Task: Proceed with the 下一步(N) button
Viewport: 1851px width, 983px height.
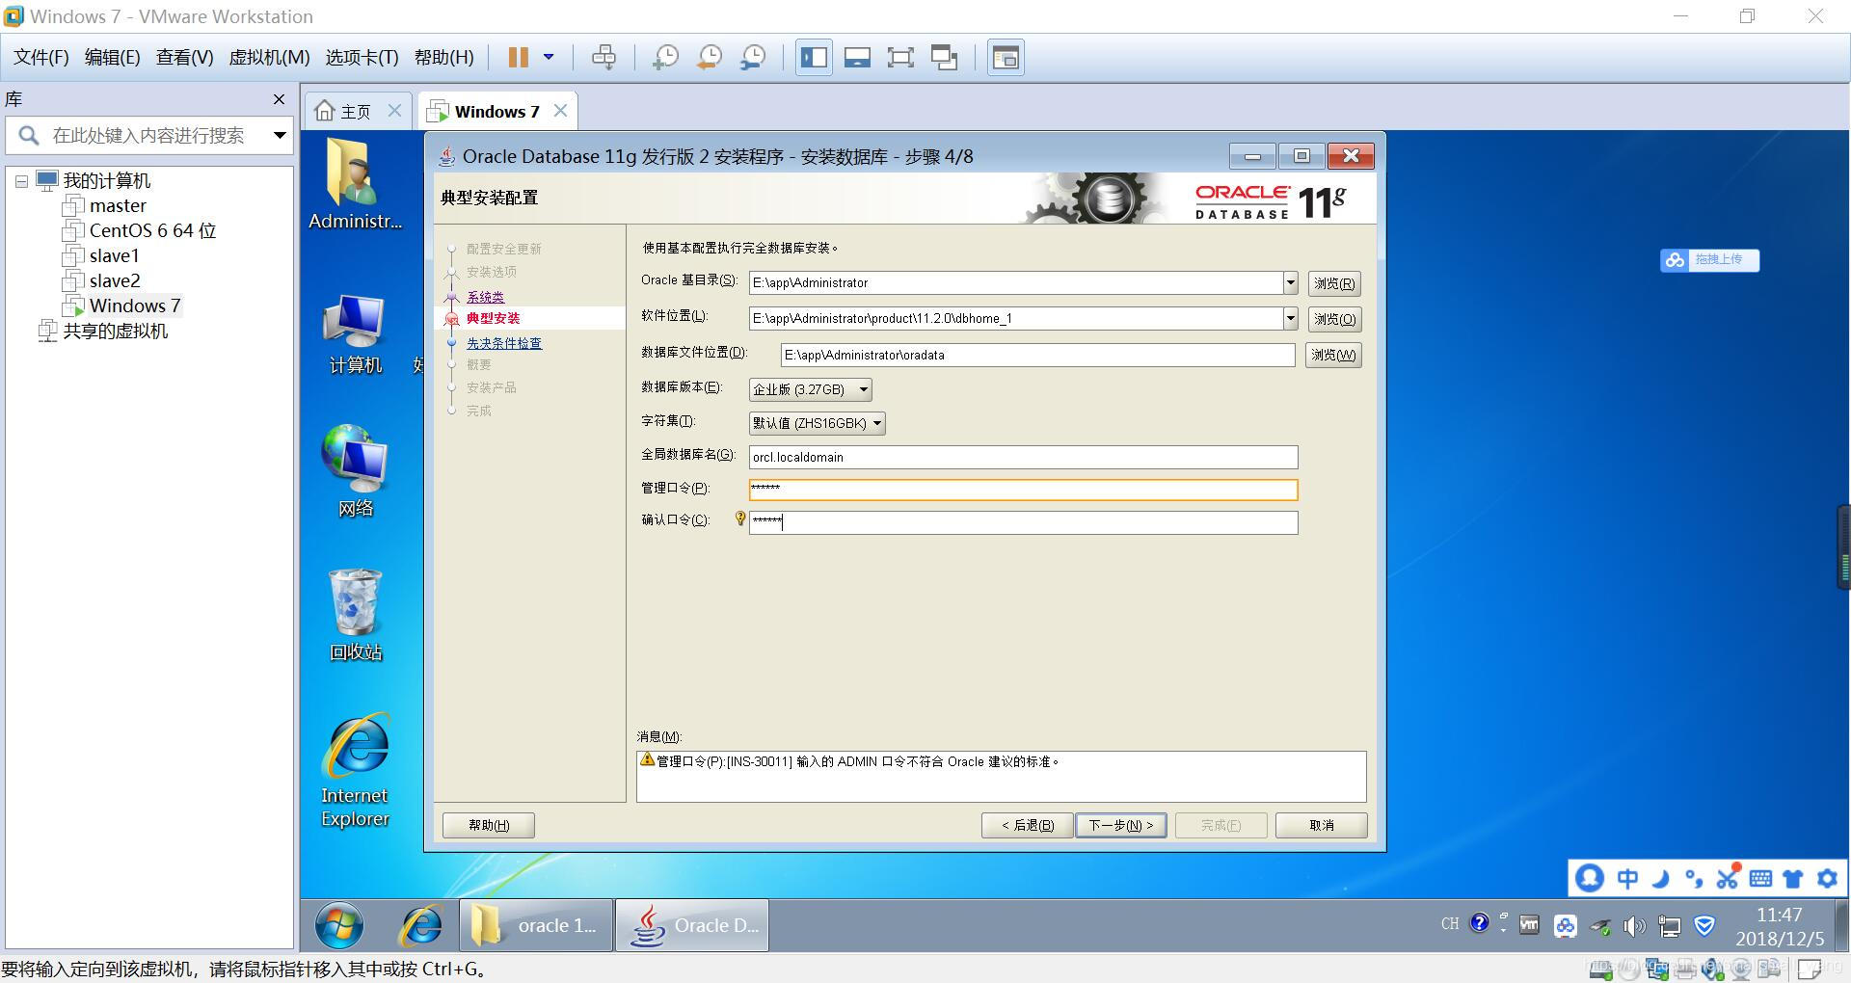Action: coord(1120,825)
